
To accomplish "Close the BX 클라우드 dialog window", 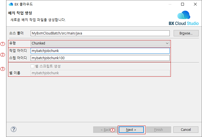I will [195, 4].
